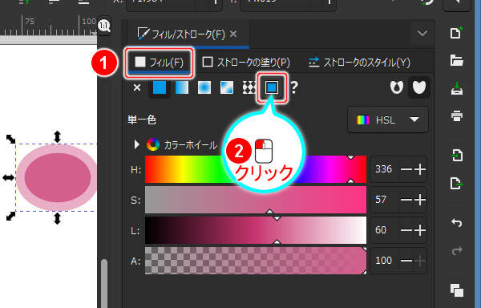The height and width of the screenshot is (308, 481).
Task: Open the HSL color mode dropdown
Action: pyautogui.click(x=388, y=120)
